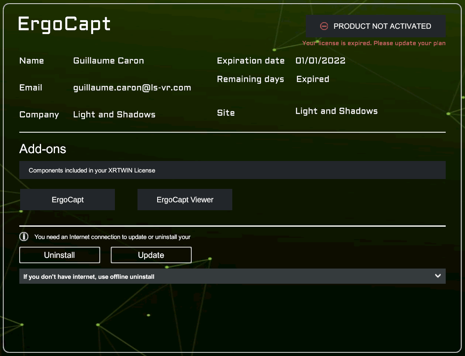Click the Remaining days label
465x356 pixels.
click(250, 79)
